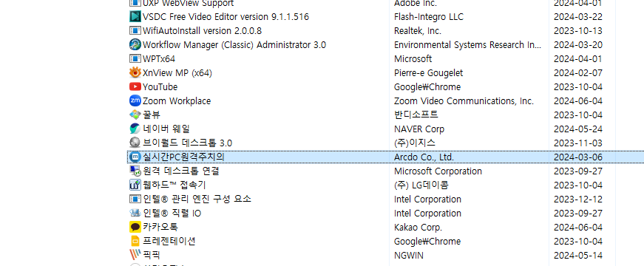Click install date 2023-10-13
644x266 pixels.
(578, 31)
